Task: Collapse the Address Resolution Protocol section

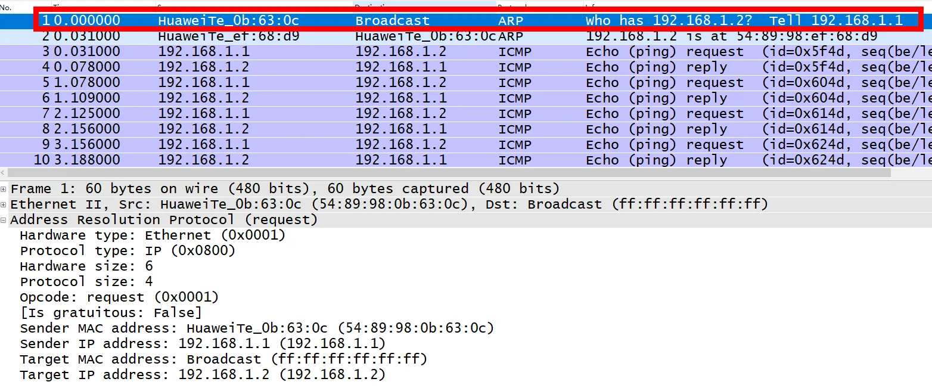Action: coord(4,220)
